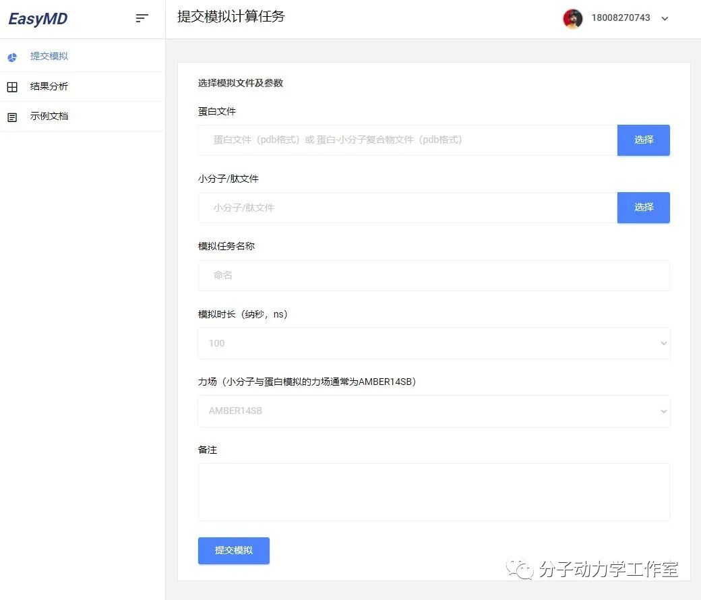This screenshot has width=701, height=600.
Task: Click 选择 to choose a protein file
Action: point(643,140)
